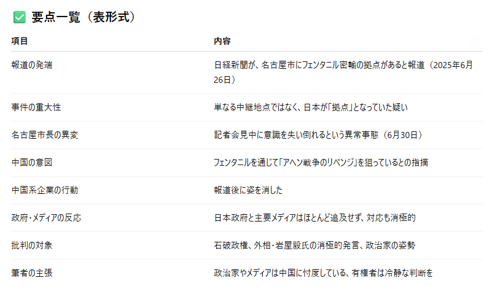Select the アヘン戦争のリベンジ text cell
492x305 pixels.
point(321,163)
